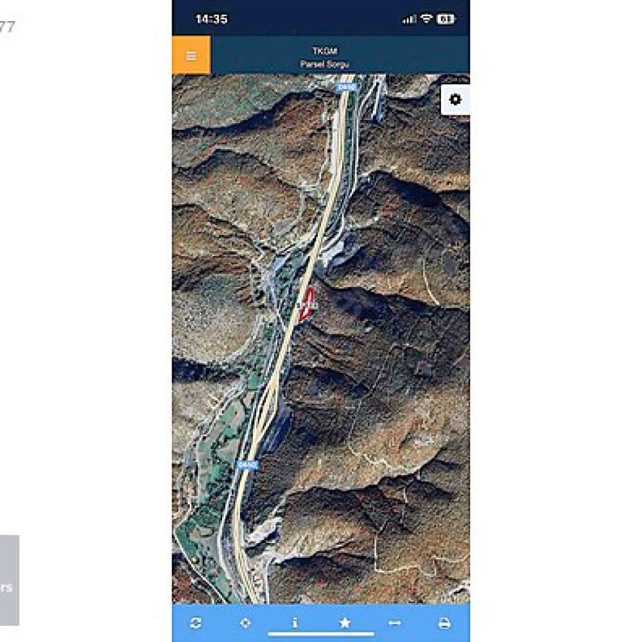Tap the blue road label on lower highway
This screenshot has height=642, width=642.
(x=247, y=465)
